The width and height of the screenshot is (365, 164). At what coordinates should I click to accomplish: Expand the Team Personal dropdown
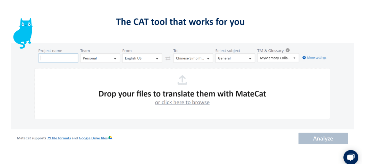[x=100, y=58]
